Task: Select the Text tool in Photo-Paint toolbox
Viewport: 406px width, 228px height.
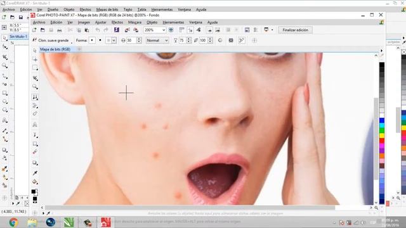Action: 35,125
